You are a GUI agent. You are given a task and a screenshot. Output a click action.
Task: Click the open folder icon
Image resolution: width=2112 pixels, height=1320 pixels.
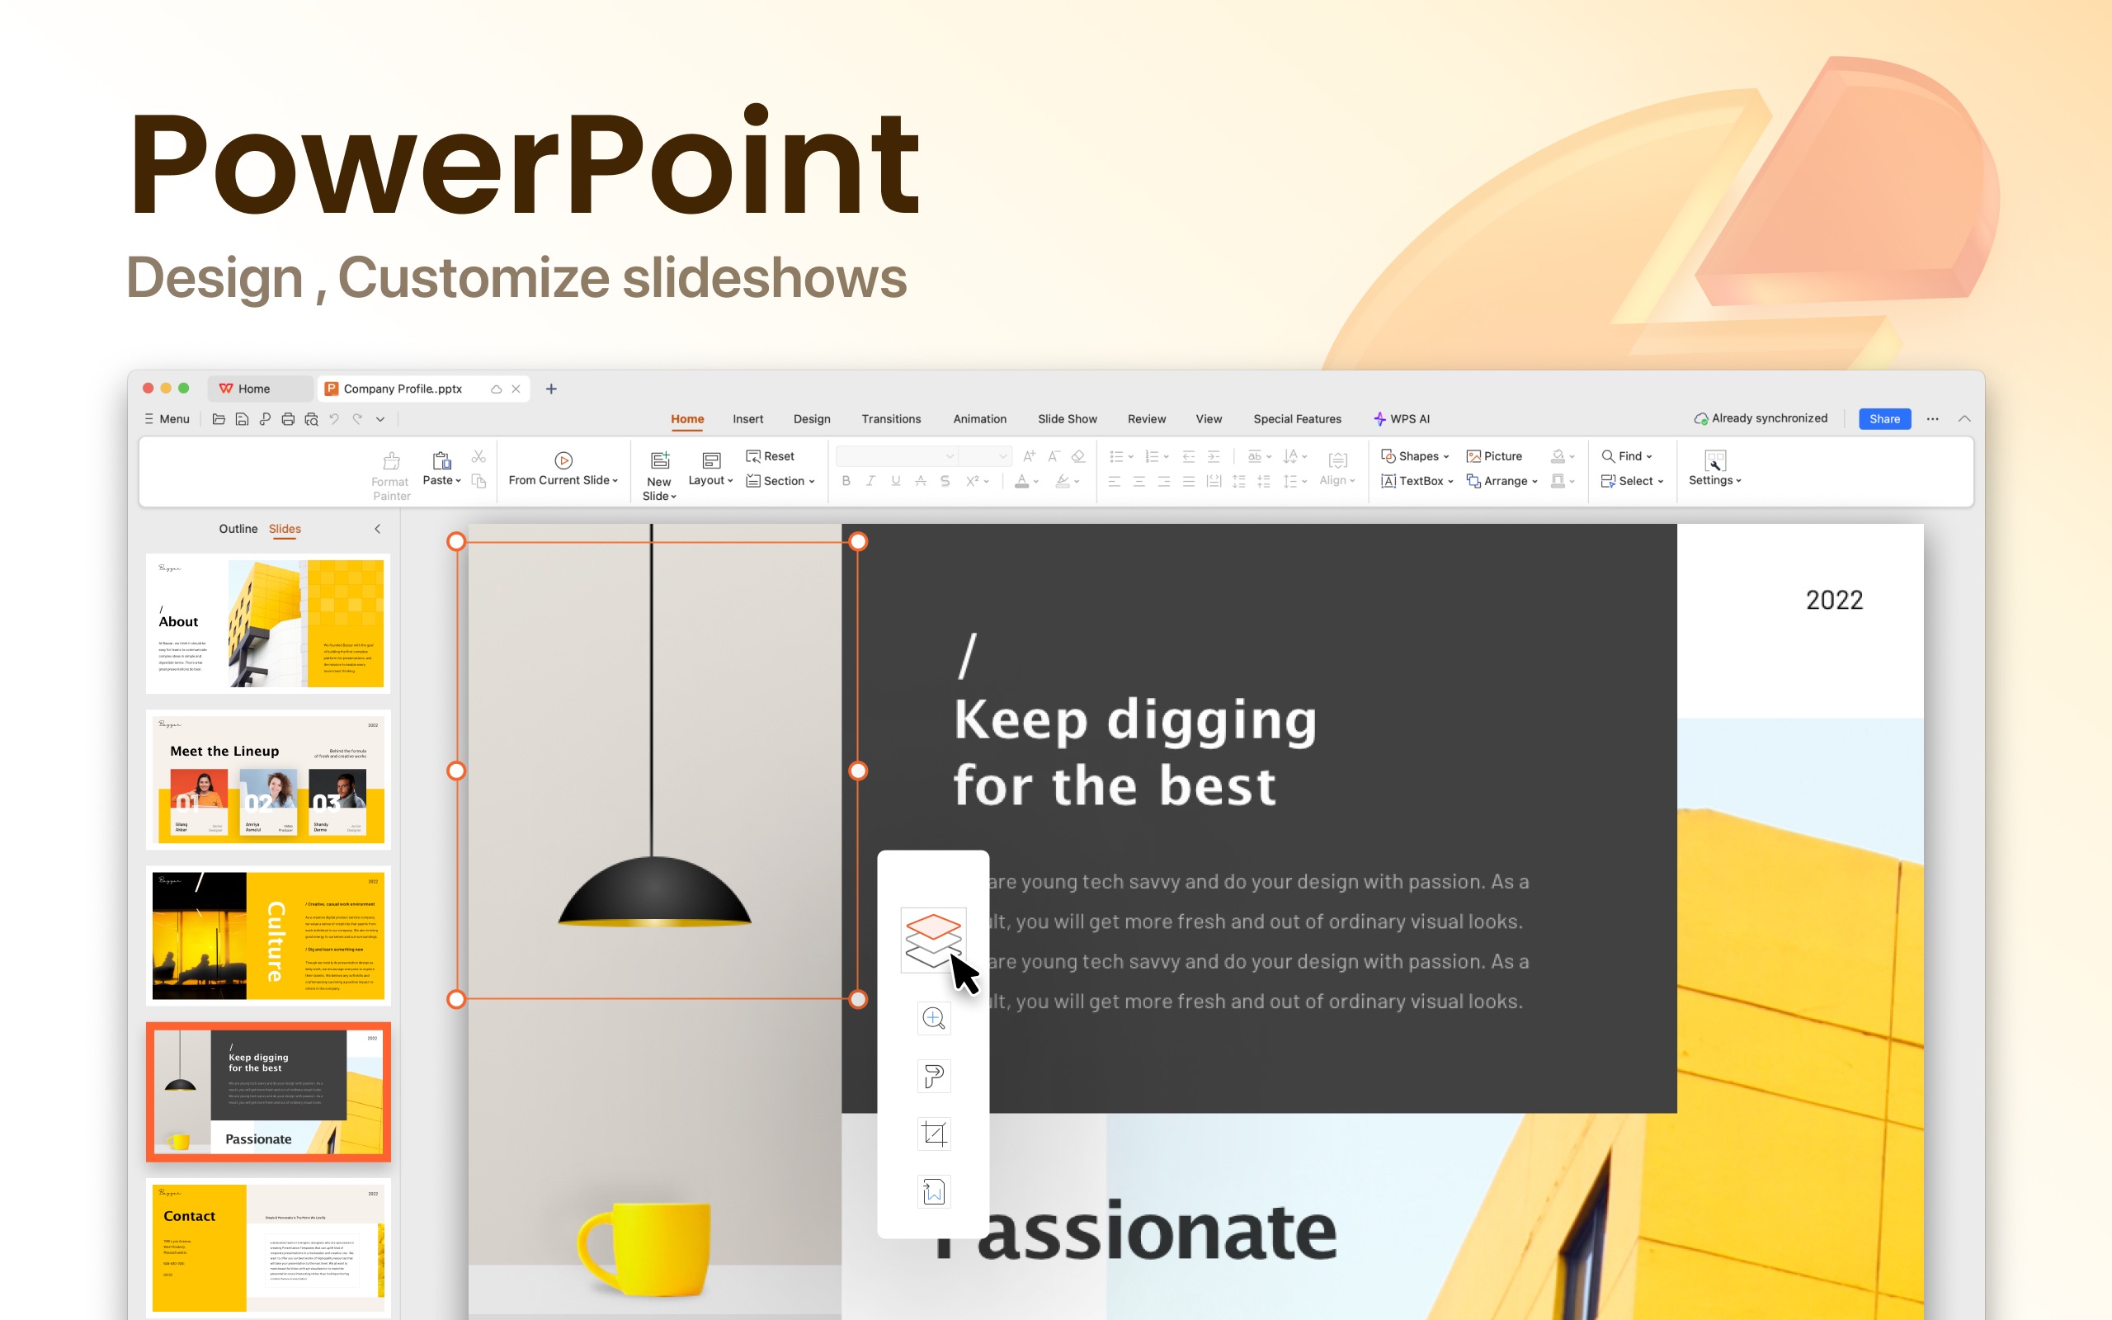218,419
